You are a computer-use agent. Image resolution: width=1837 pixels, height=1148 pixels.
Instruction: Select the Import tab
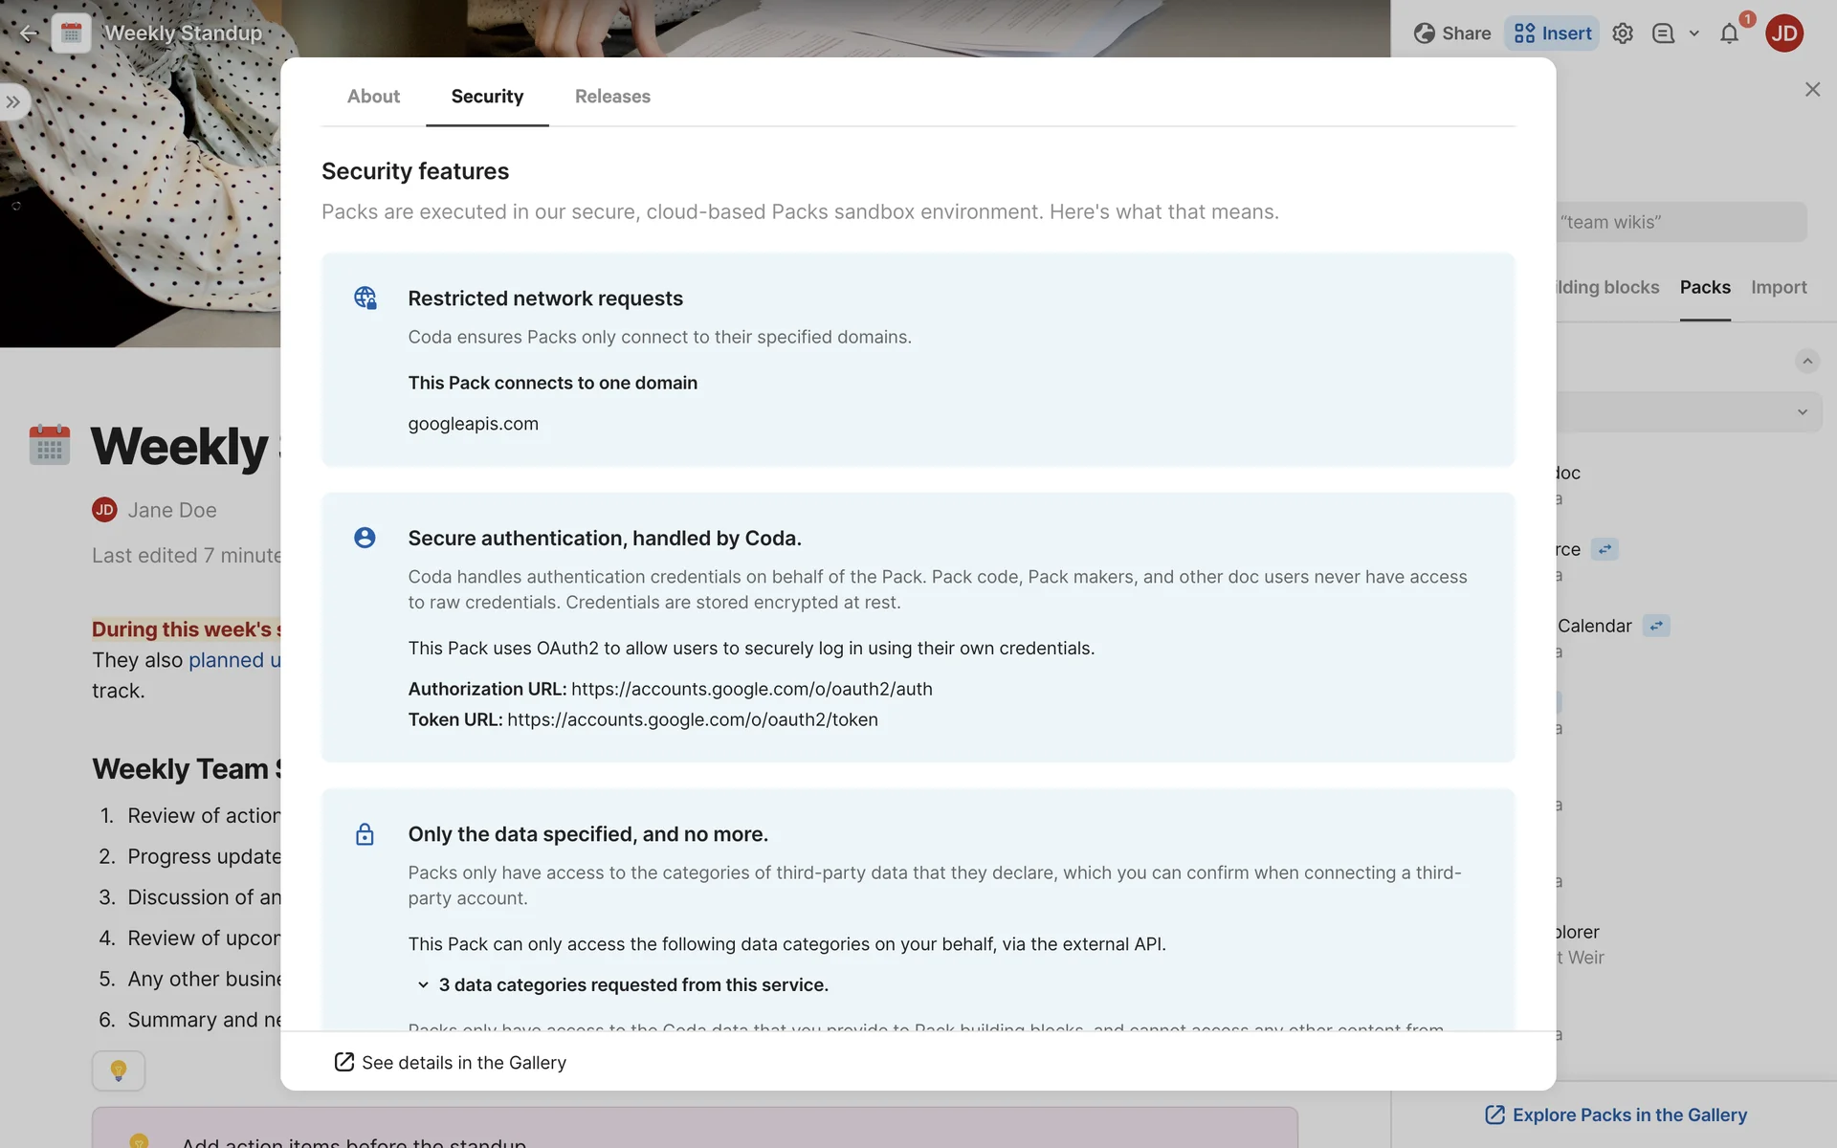click(x=1779, y=287)
